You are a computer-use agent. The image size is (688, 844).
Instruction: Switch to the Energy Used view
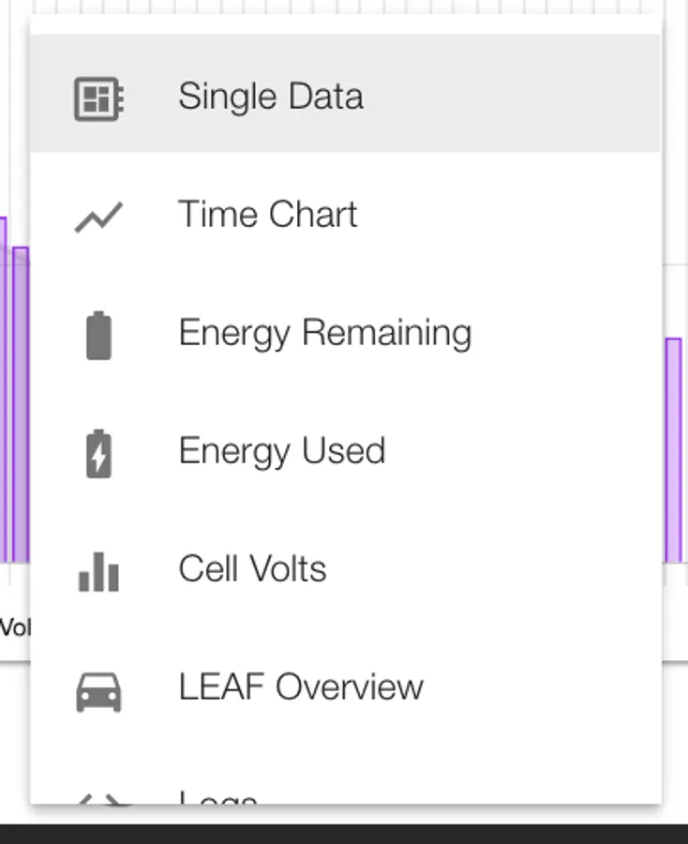[281, 451]
